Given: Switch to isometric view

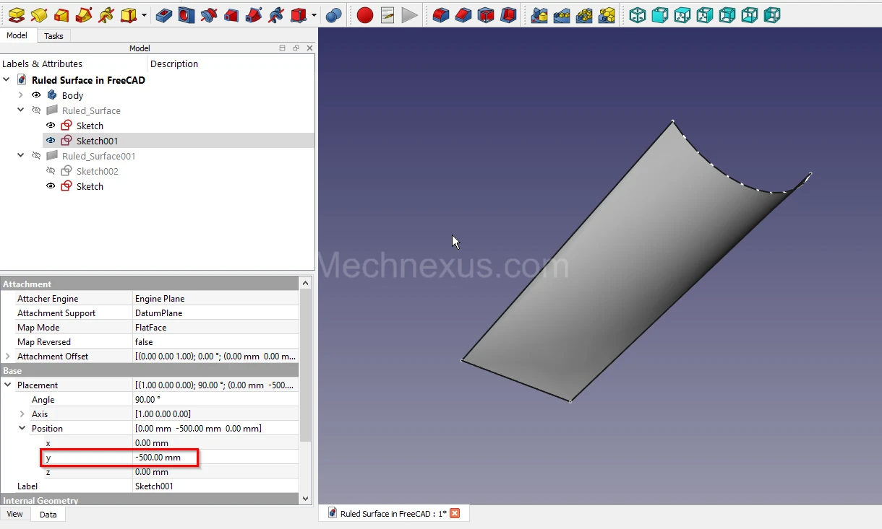Looking at the screenshot, I should tap(638, 14).
